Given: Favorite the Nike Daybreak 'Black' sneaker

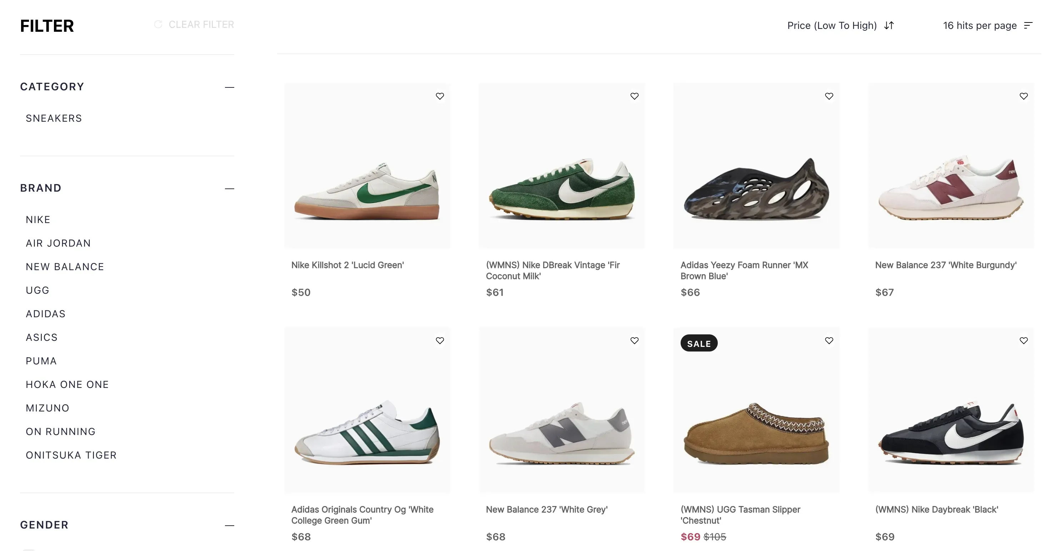Looking at the screenshot, I should (x=1023, y=340).
